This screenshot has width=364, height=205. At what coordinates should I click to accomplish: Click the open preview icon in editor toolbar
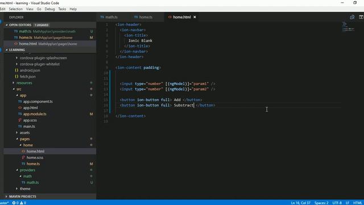352,17
